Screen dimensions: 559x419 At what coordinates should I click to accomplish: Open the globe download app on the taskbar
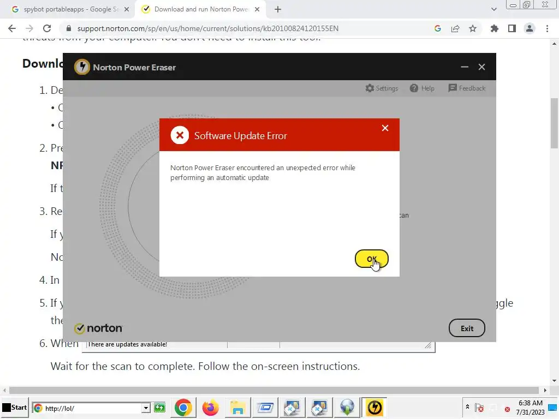coord(347,408)
